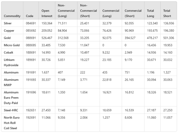
Task: Select the Non-Commercial (Long) header
Action: point(66,11)
